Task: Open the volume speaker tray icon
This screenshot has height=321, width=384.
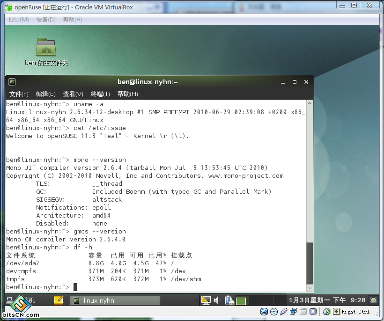Action: [217, 300]
